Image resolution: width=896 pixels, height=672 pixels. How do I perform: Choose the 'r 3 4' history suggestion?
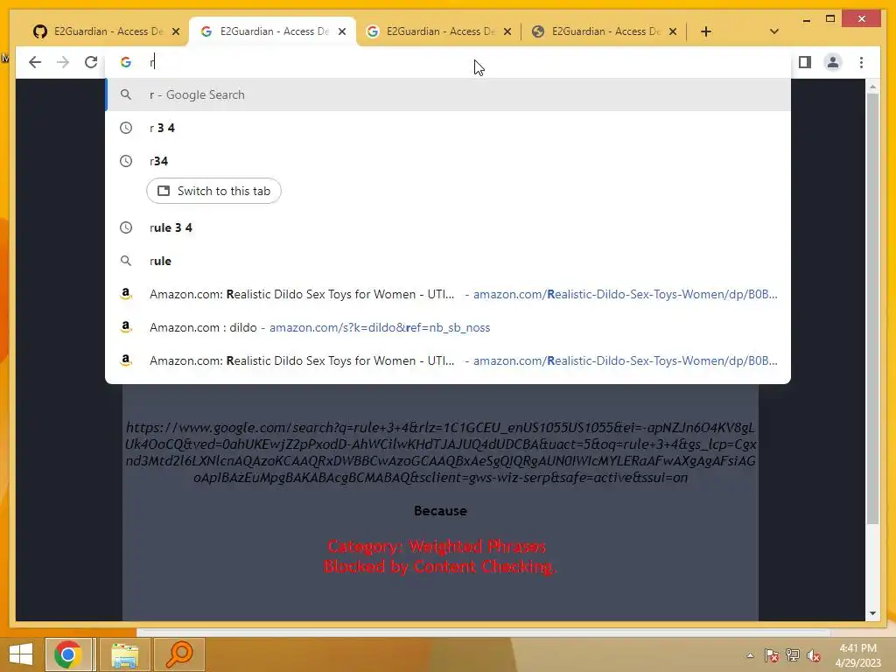[448, 128]
